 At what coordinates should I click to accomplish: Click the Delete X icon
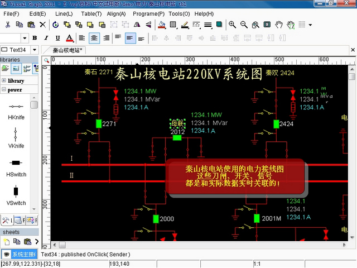pos(43,25)
